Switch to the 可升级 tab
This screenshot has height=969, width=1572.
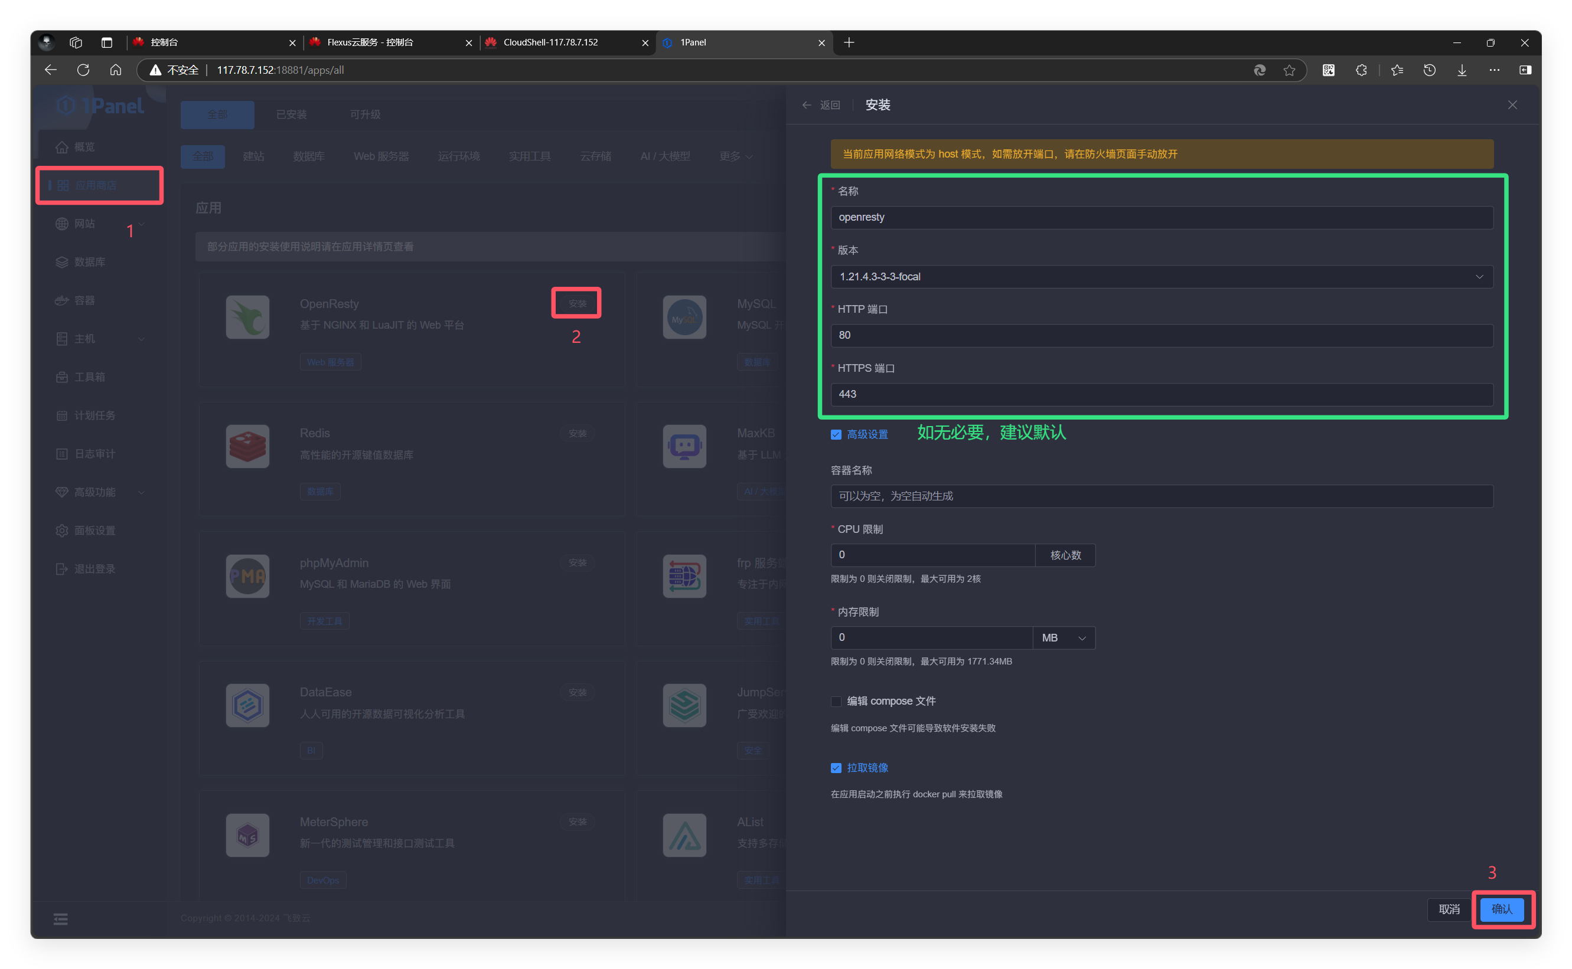(x=365, y=114)
